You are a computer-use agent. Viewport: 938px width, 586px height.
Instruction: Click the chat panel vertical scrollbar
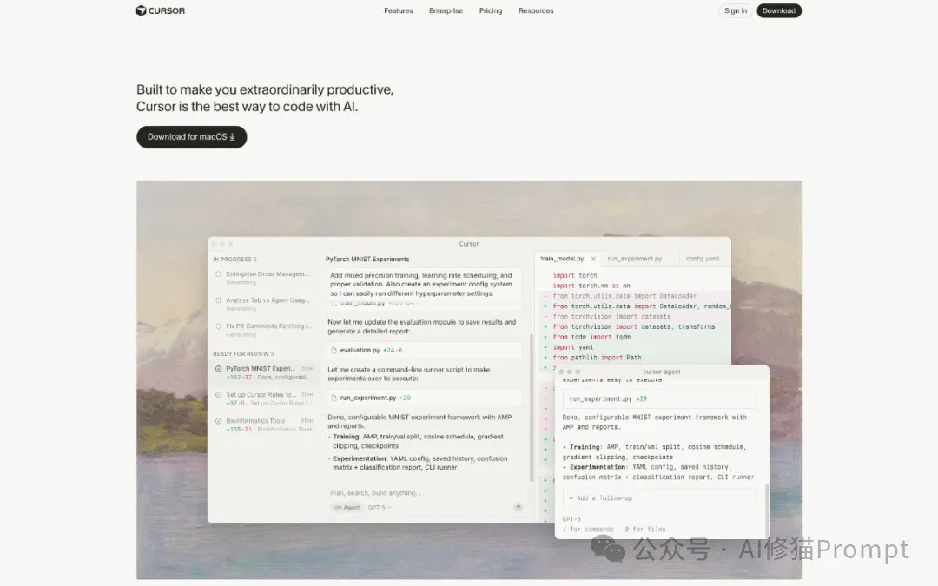pyautogui.click(x=532, y=408)
